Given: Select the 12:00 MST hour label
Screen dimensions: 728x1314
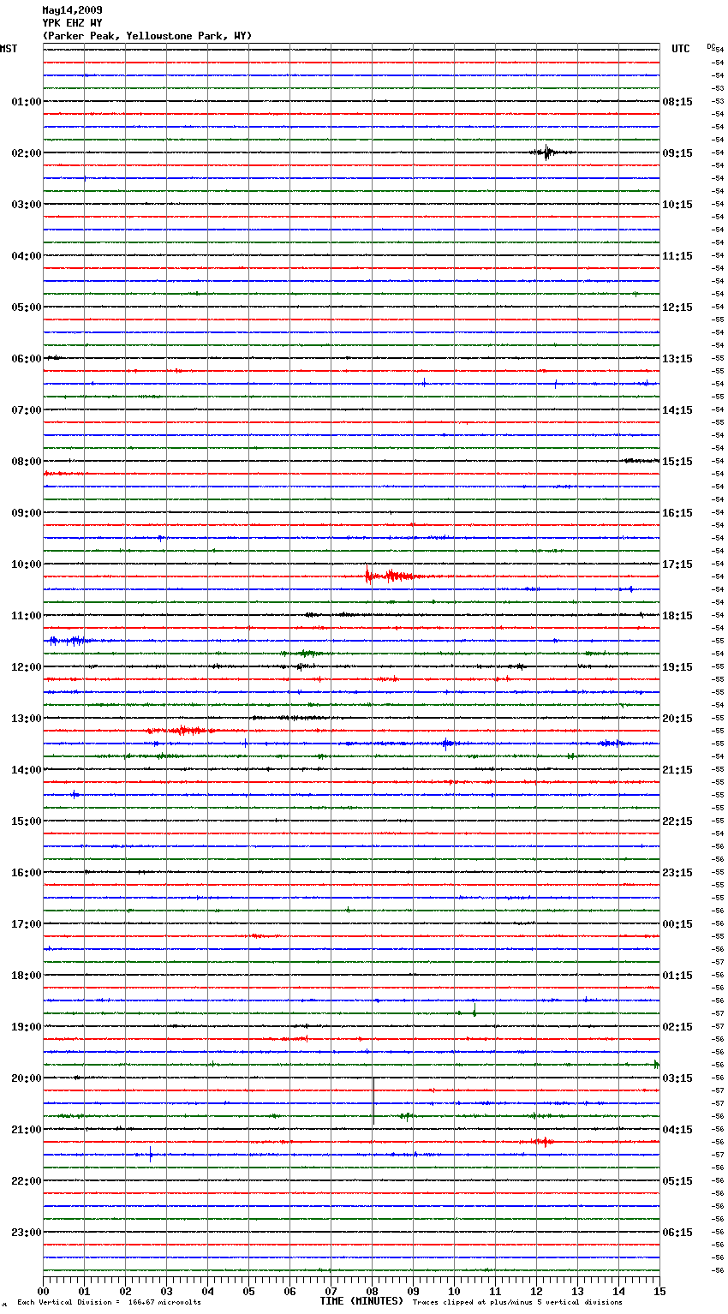Looking at the screenshot, I should click(x=26, y=667).
